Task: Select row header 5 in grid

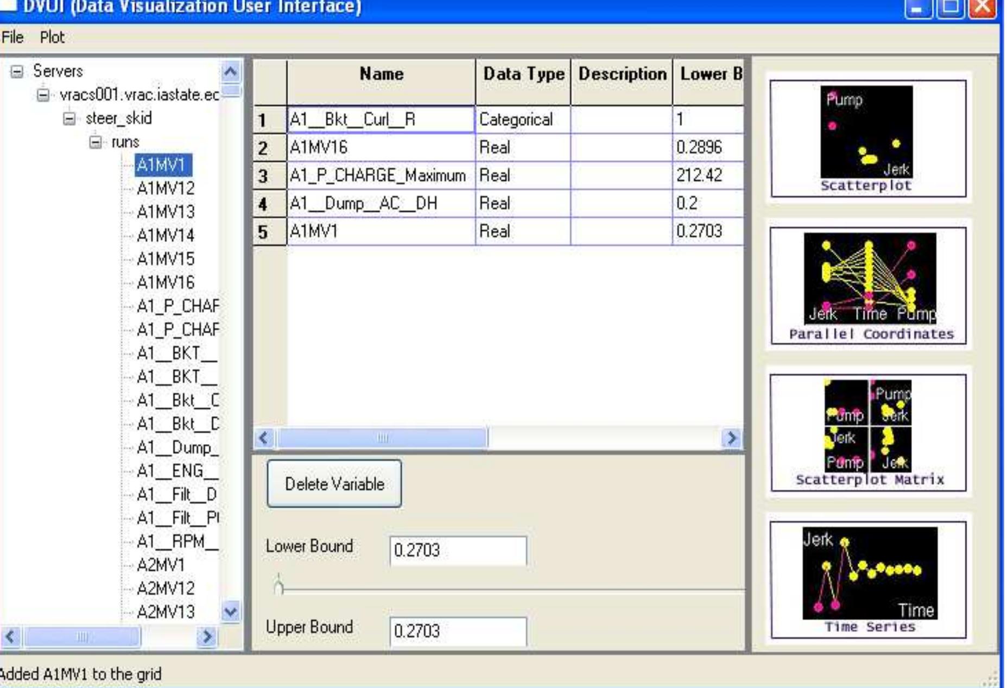Action: pos(270,232)
